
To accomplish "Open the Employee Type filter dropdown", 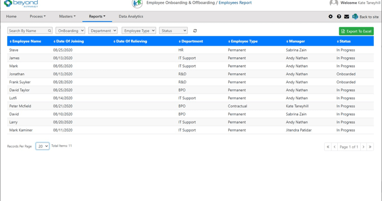I will (x=139, y=31).
